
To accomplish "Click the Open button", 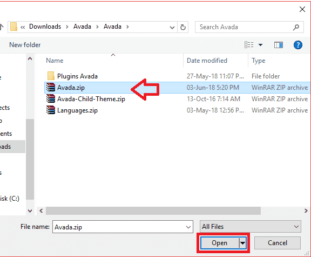I will click(x=219, y=243).
